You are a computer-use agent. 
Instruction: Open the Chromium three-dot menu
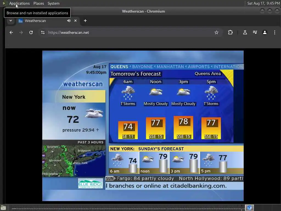click(274, 32)
